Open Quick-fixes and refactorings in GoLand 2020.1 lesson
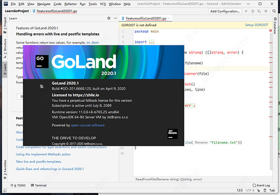Viewport: 280px width, 195px height. (x=50, y=169)
